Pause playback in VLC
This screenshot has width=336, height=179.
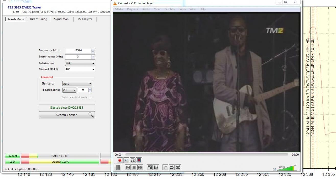(118, 168)
